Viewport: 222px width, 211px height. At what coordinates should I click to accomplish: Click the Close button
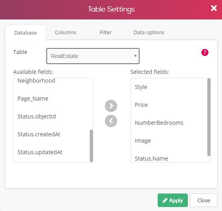point(203,200)
